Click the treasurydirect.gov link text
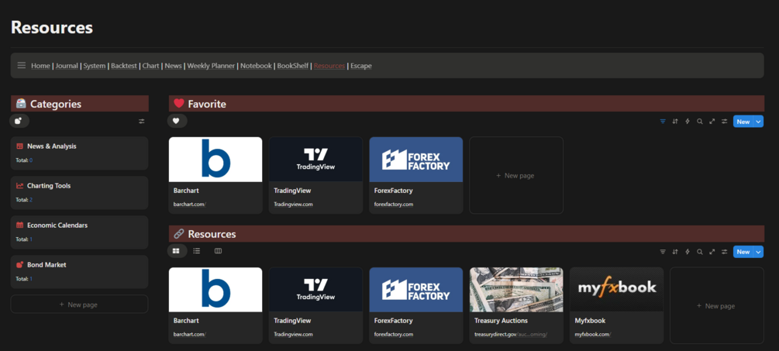Image resolution: width=779 pixels, height=351 pixels. coord(511,335)
